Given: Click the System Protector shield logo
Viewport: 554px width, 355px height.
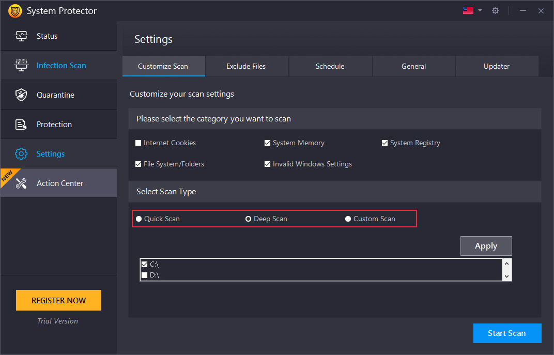Looking at the screenshot, I should coord(14,10).
